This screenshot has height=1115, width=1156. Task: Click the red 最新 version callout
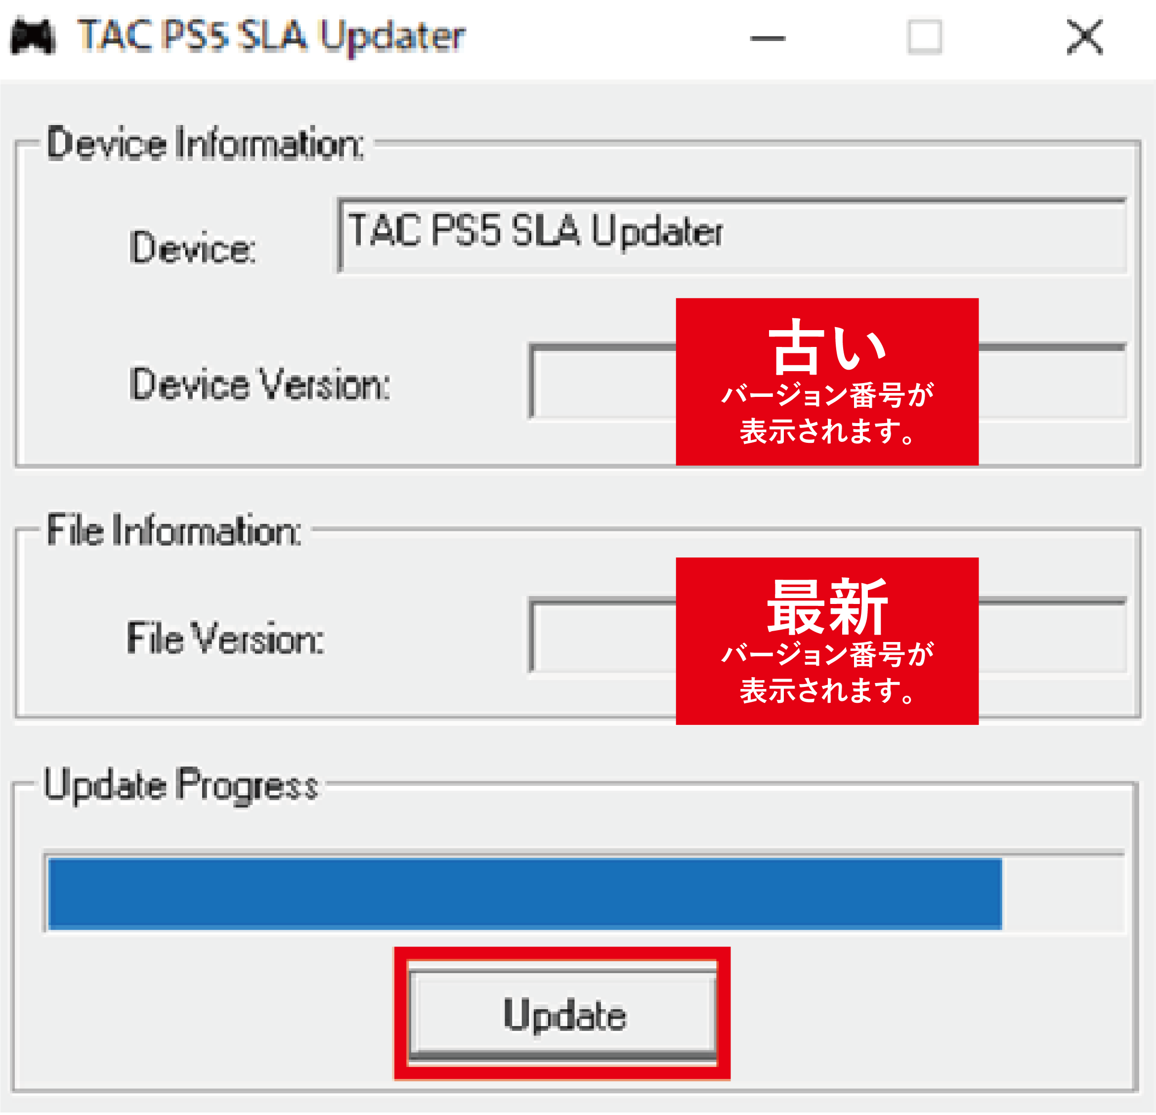click(827, 641)
